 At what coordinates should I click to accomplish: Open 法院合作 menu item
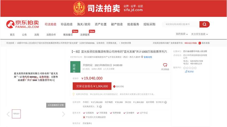click(x=51, y=35)
